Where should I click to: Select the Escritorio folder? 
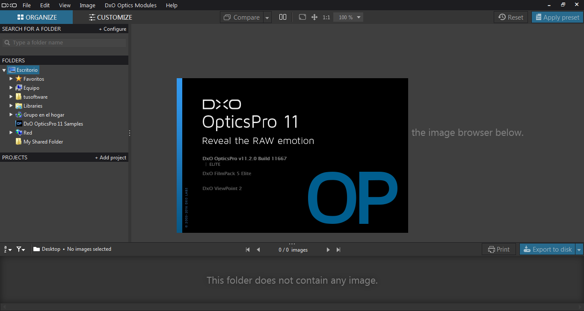tap(24, 70)
